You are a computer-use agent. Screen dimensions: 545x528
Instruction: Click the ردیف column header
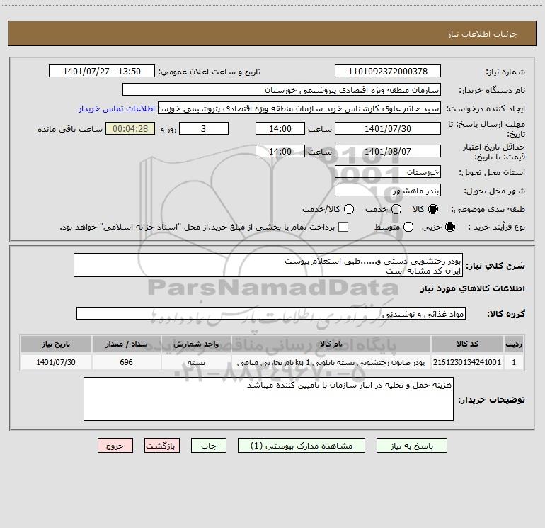[514, 344]
